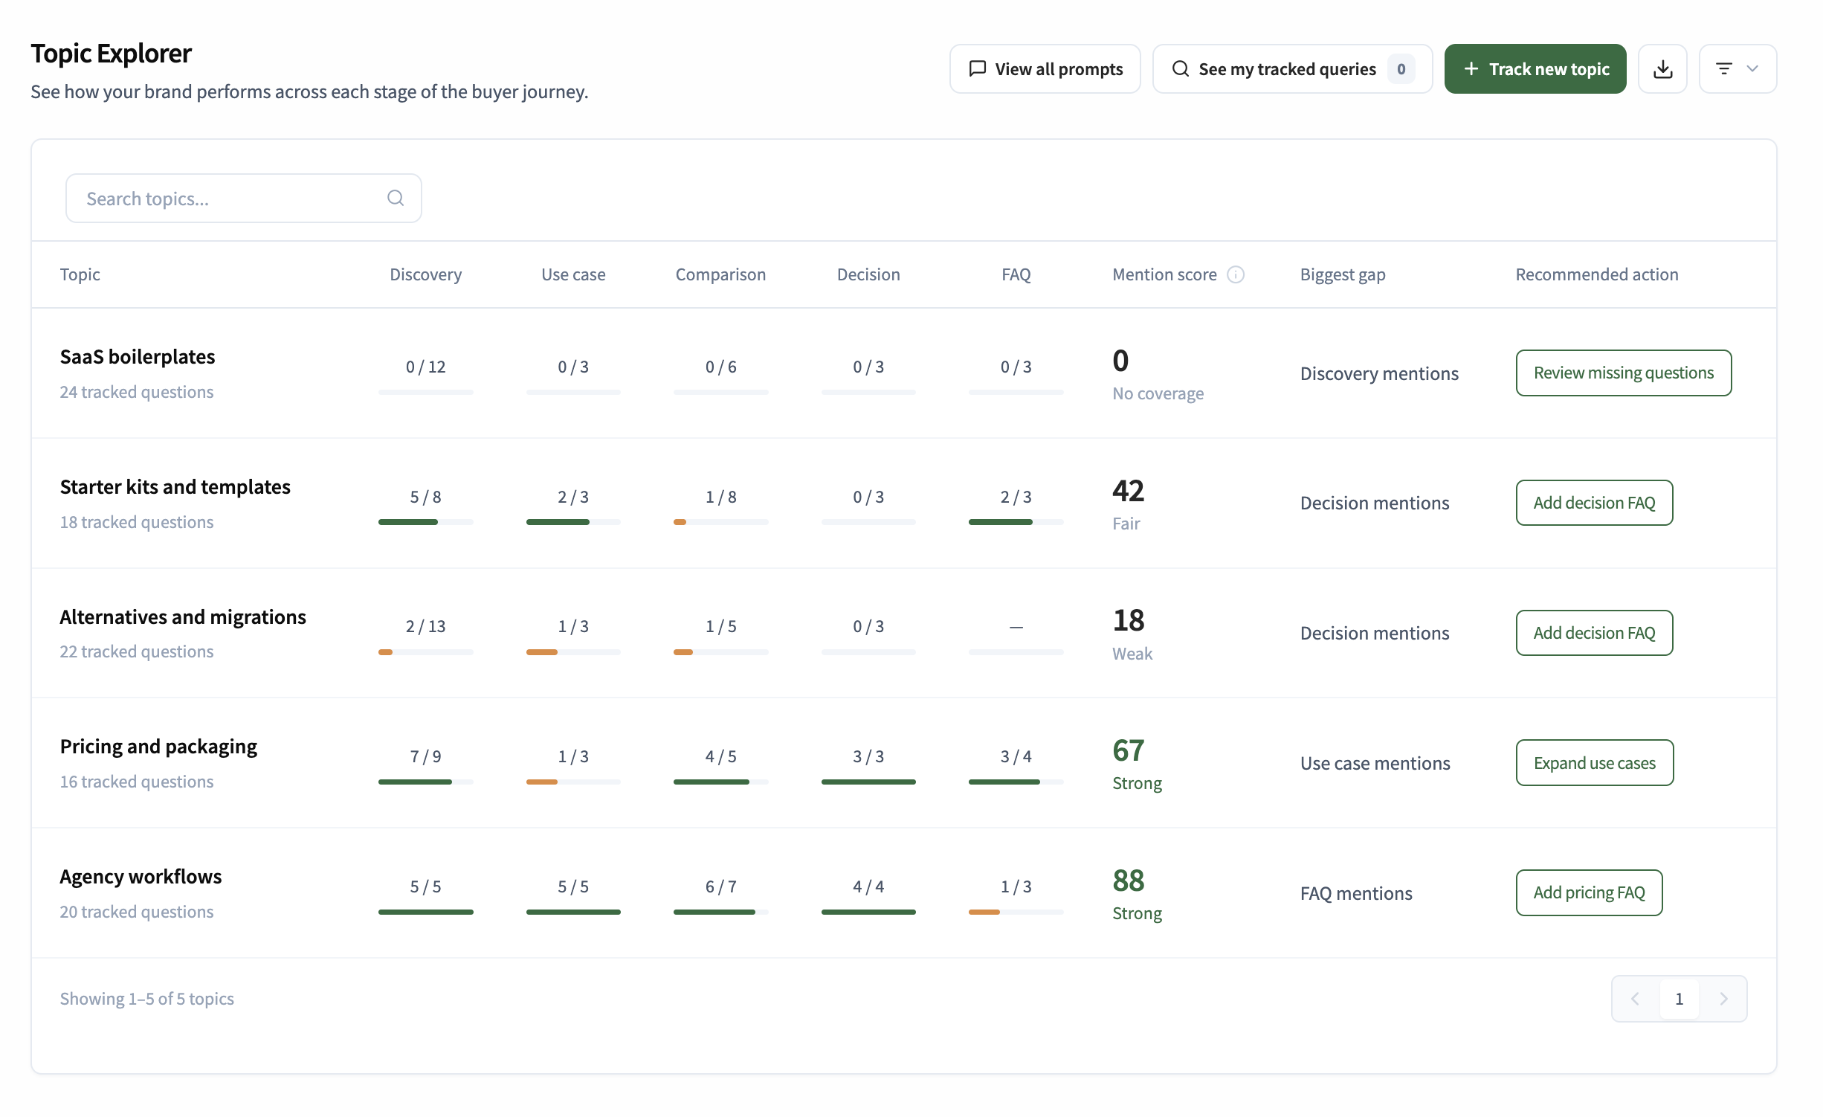Click Add decision FAQ for Starter kits

[1594, 503]
